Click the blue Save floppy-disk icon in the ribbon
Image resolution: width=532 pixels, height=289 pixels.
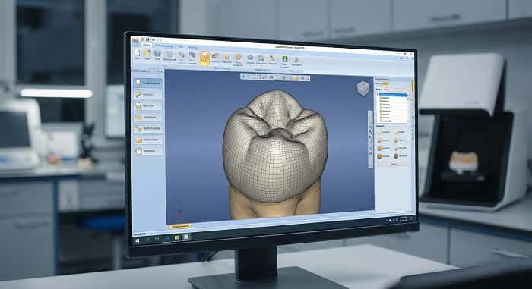coord(157,54)
